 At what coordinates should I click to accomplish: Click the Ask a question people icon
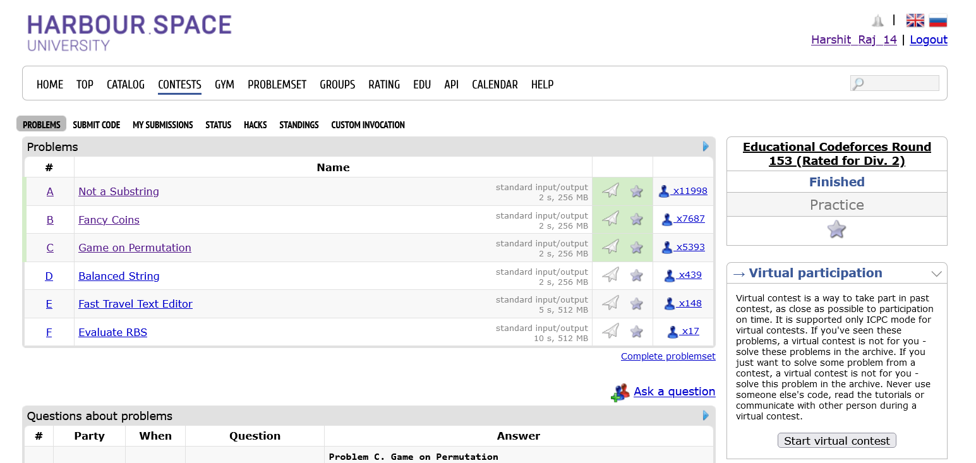[620, 392]
